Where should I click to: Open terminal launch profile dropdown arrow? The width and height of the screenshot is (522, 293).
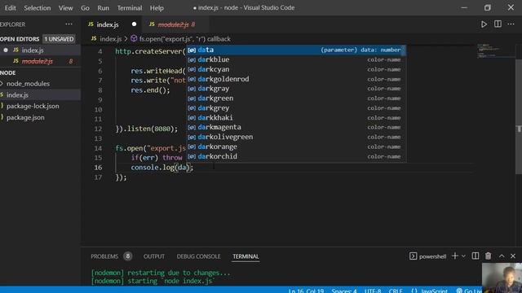[x=463, y=256]
